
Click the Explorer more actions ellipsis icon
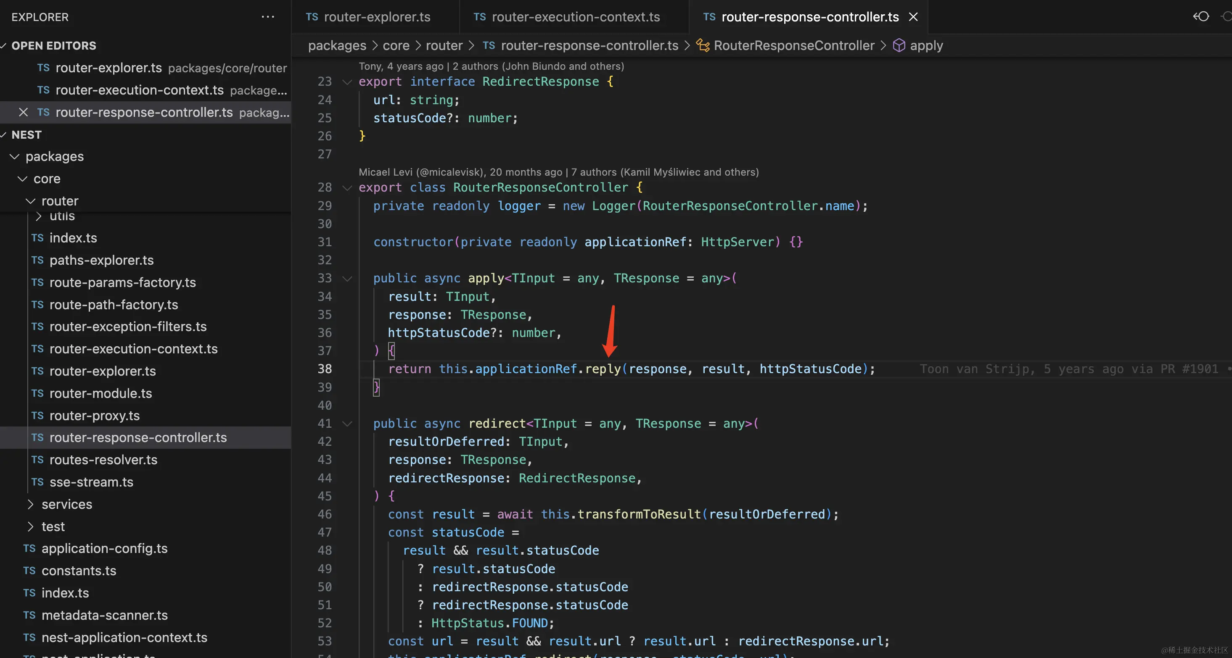pyautogui.click(x=267, y=17)
